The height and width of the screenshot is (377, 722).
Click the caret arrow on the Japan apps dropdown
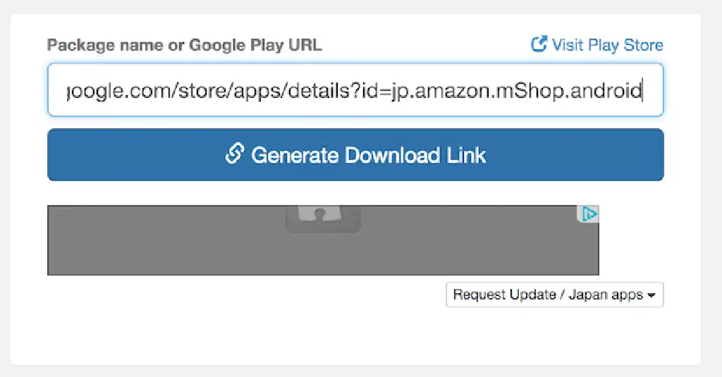[x=651, y=295]
